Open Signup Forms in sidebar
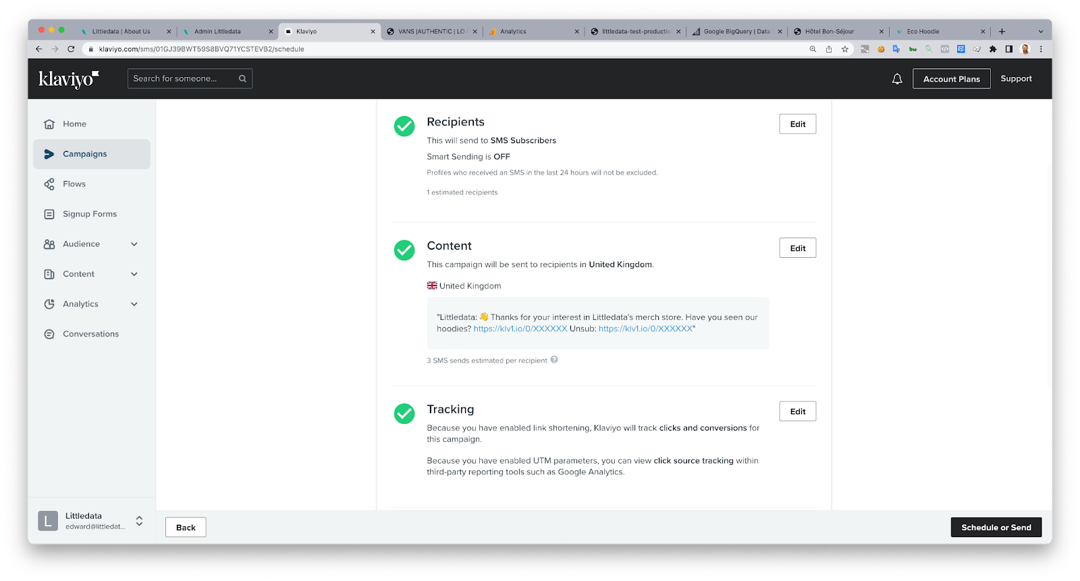Screen dimensions: 1080x581 pos(92,214)
